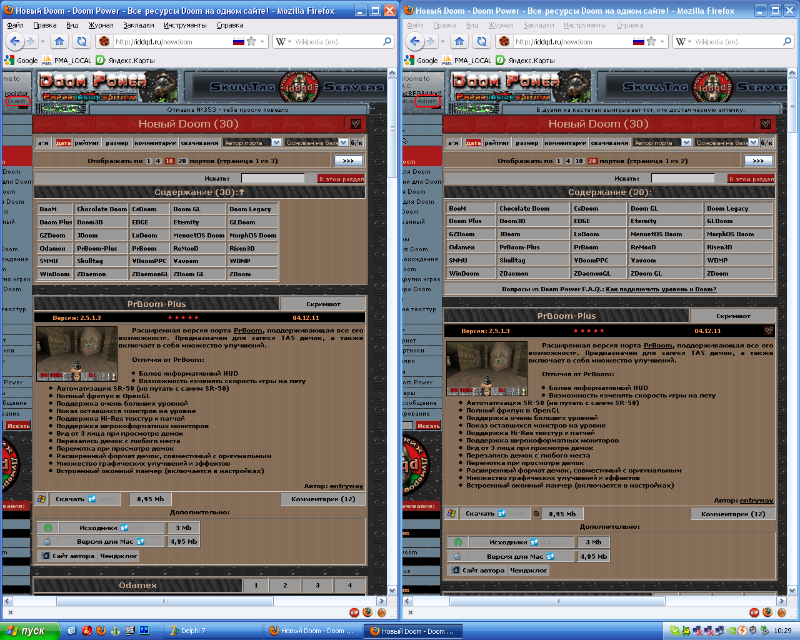Bookmark page with star icon in left window
The image size is (800, 640).
(251, 41)
